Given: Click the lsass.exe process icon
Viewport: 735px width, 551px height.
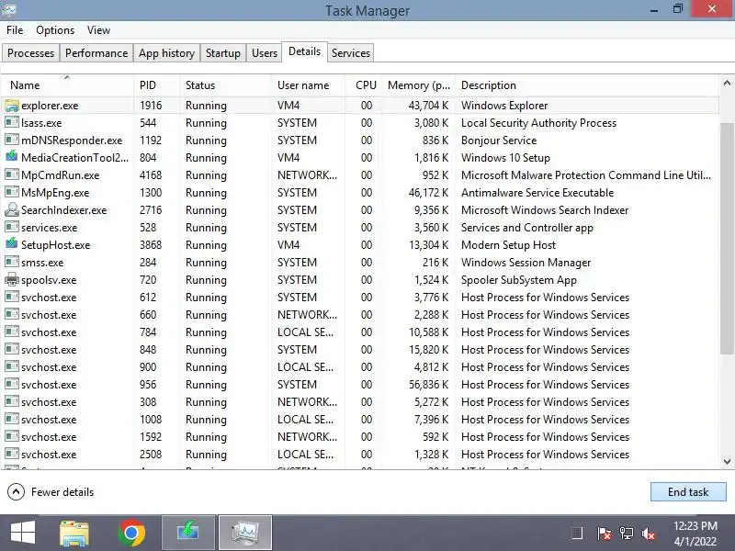Looking at the screenshot, I should tap(12, 123).
